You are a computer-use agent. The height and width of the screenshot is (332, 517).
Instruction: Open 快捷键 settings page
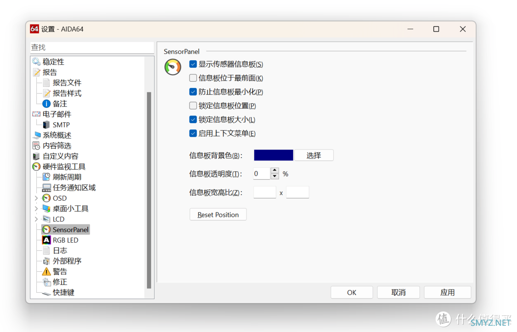(64, 292)
